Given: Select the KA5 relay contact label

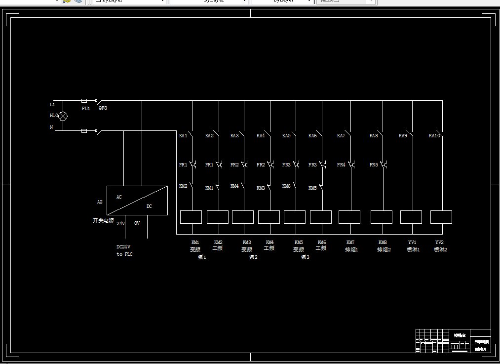Looking at the screenshot, I should [286, 136].
